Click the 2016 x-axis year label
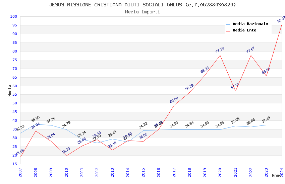The image size is (285, 184). [159, 172]
